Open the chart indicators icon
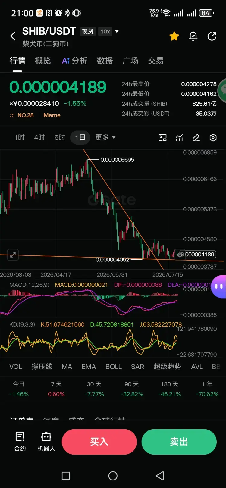 179,138
